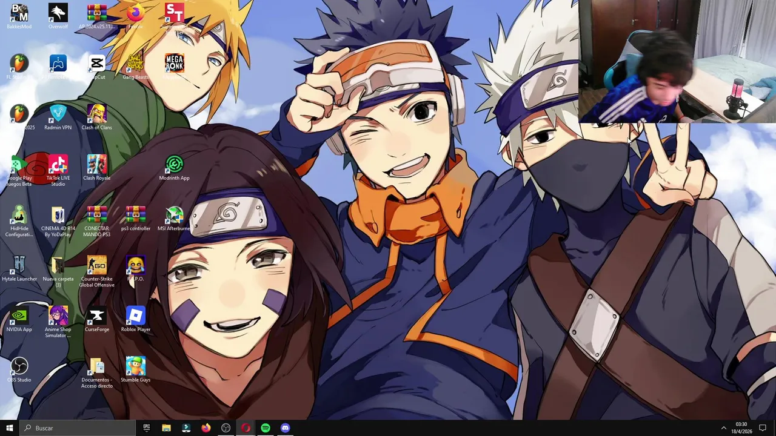The width and height of the screenshot is (776, 436).
Task: Open Spotify from the taskbar
Action: point(266,428)
